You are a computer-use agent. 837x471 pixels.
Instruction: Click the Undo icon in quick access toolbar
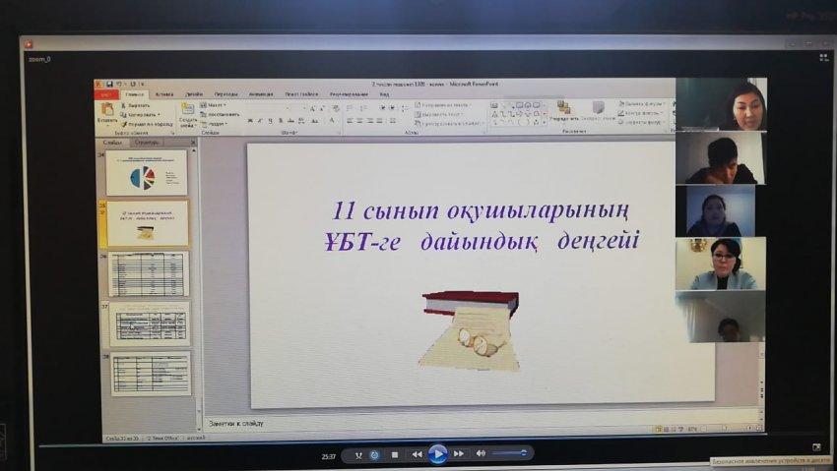pos(120,85)
